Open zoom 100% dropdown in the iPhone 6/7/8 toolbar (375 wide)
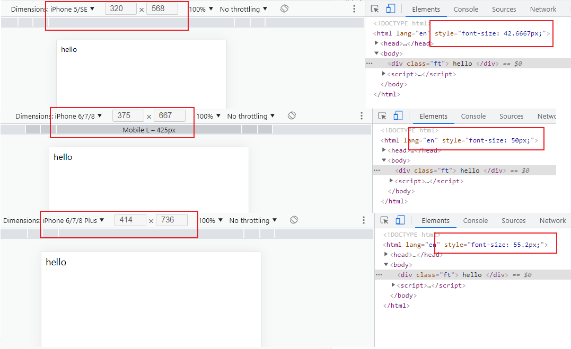The image size is (571, 349). click(x=209, y=116)
